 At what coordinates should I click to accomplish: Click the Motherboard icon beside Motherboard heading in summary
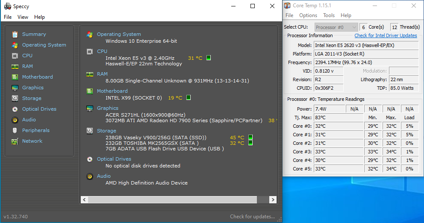90,91
